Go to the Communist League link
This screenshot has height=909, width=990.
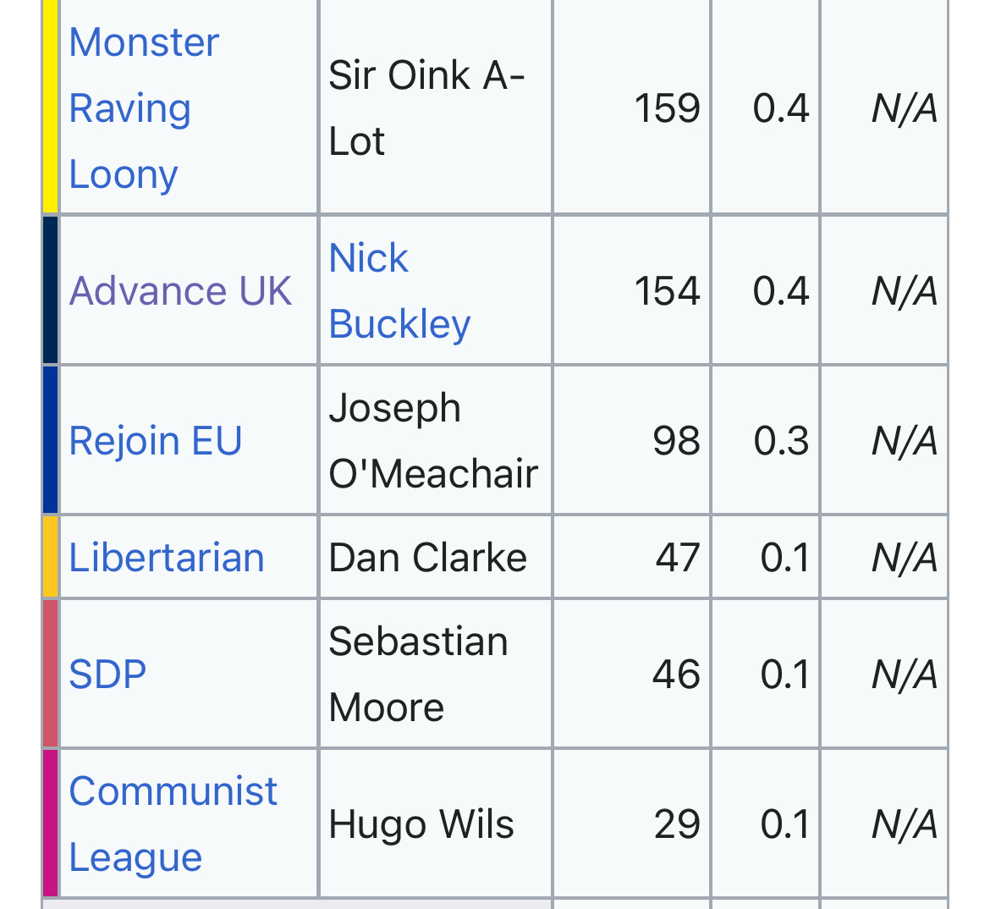pos(173,824)
